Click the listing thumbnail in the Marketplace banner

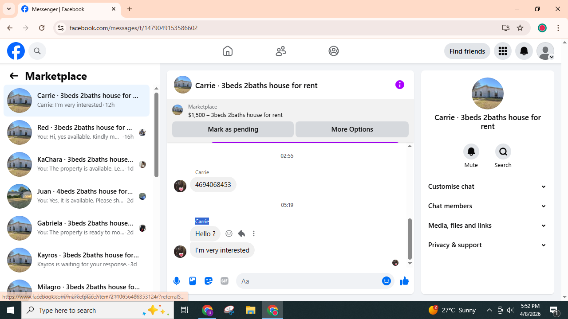[x=177, y=110]
